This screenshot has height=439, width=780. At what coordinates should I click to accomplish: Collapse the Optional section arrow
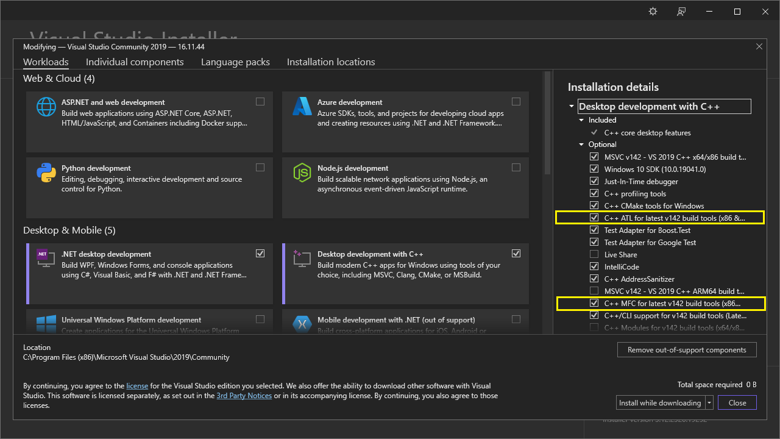[582, 145]
